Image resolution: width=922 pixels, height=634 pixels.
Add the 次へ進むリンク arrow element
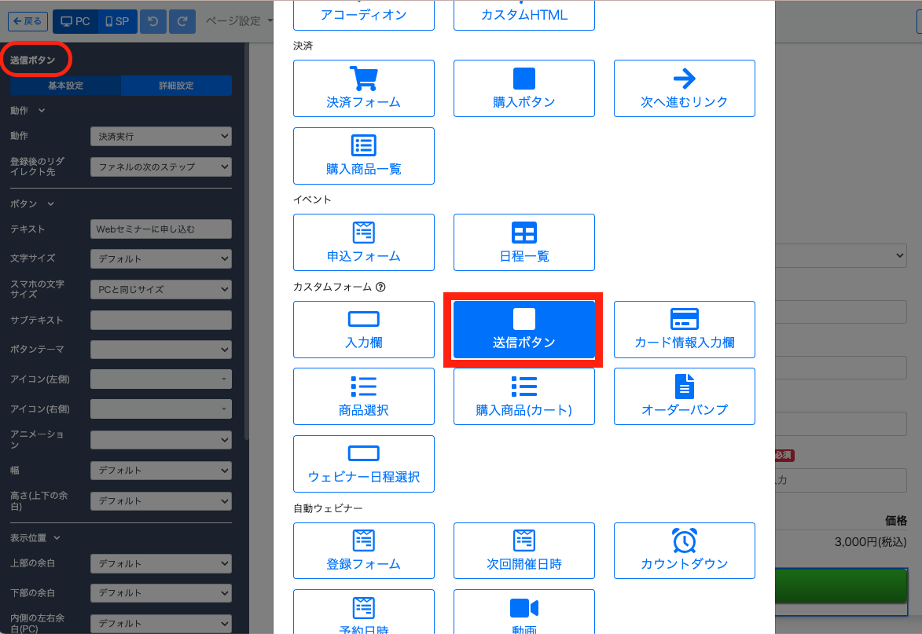coord(684,88)
